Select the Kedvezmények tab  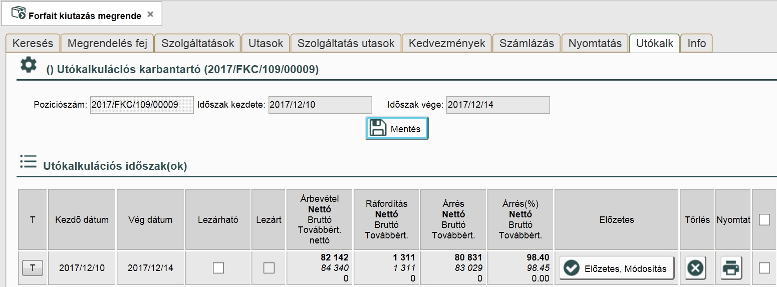point(447,44)
